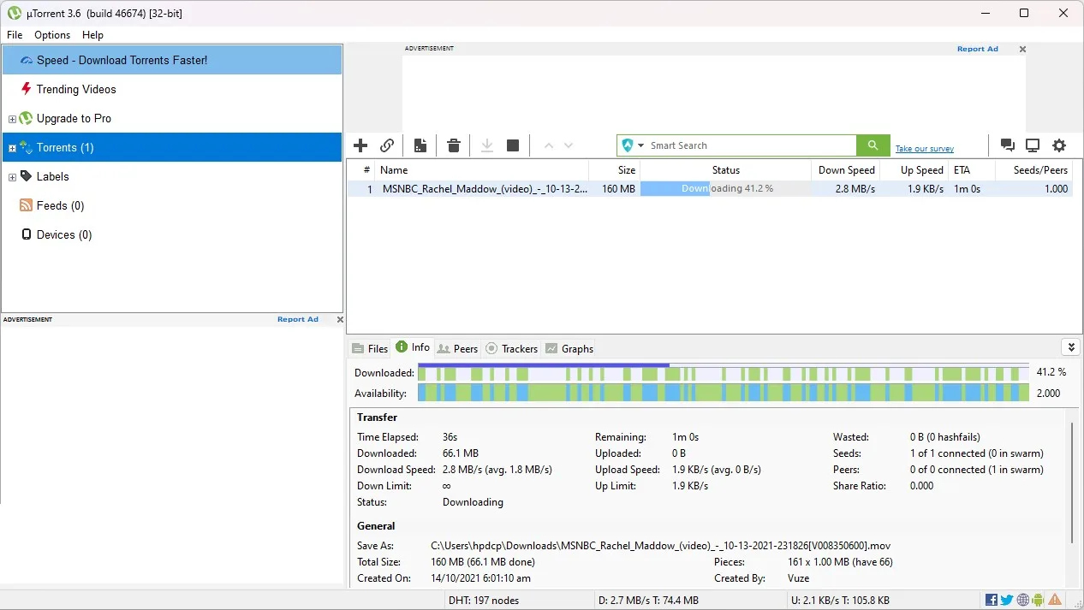Open the Options menu
The height and width of the screenshot is (610, 1084).
coord(52,35)
